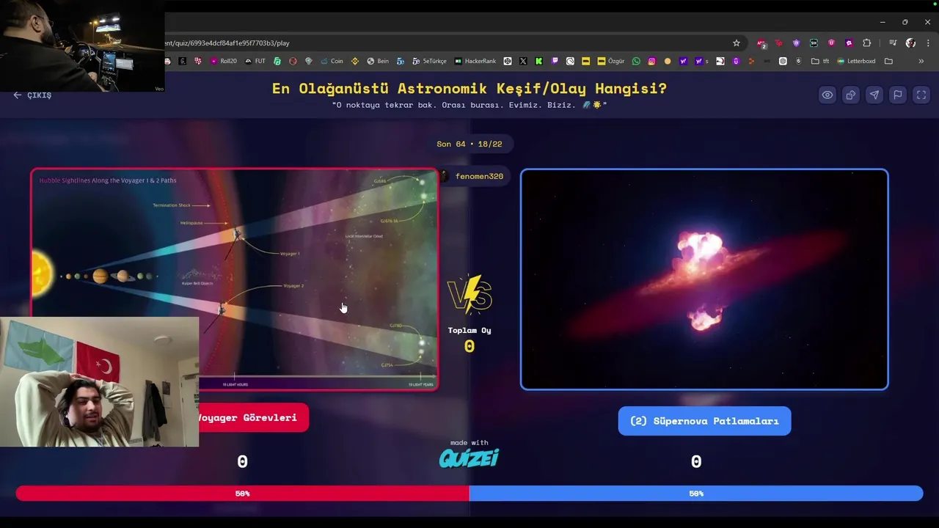Open the Chrome extensions puzzle icon

click(866, 43)
